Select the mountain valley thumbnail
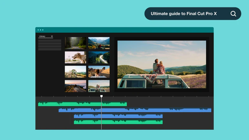Viewport: 249px width, 140px height. coord(99,43)
